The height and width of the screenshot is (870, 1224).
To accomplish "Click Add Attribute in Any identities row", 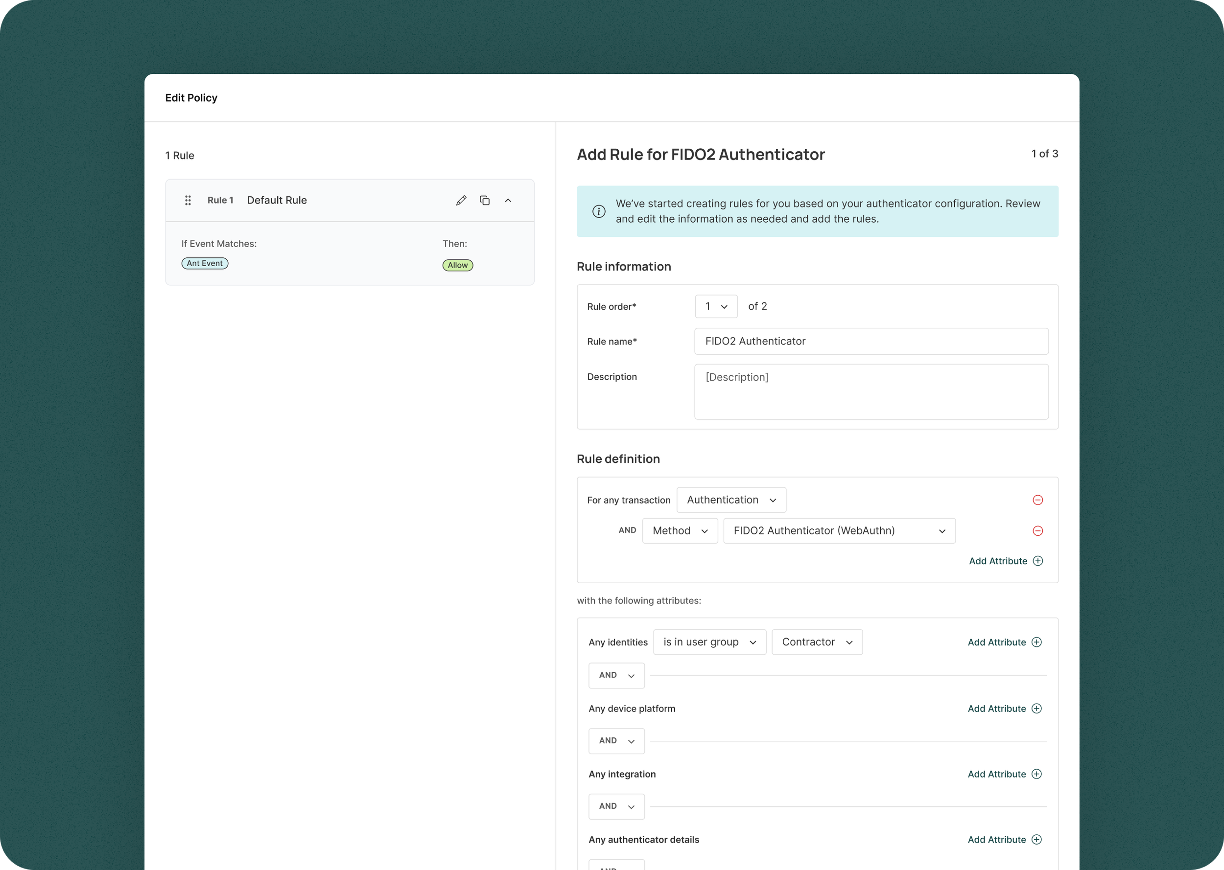I will tap(997, 642).
